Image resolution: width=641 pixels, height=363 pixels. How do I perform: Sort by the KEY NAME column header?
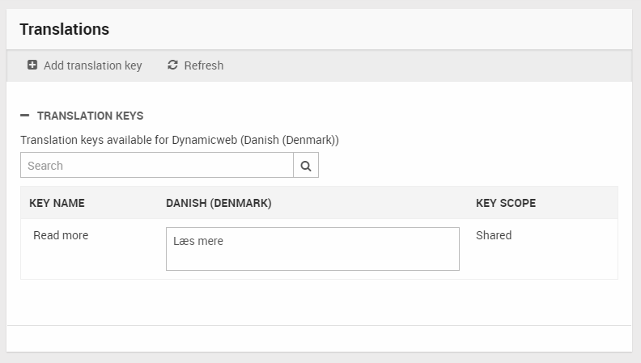coord(57,203)
